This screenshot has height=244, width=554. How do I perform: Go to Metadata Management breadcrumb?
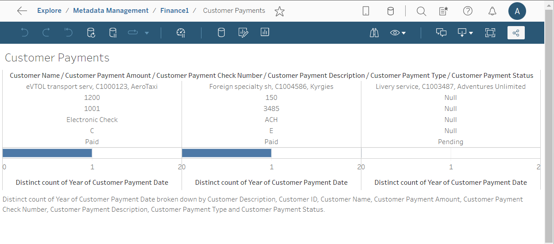pyautogui.click(x=111, y=11)
